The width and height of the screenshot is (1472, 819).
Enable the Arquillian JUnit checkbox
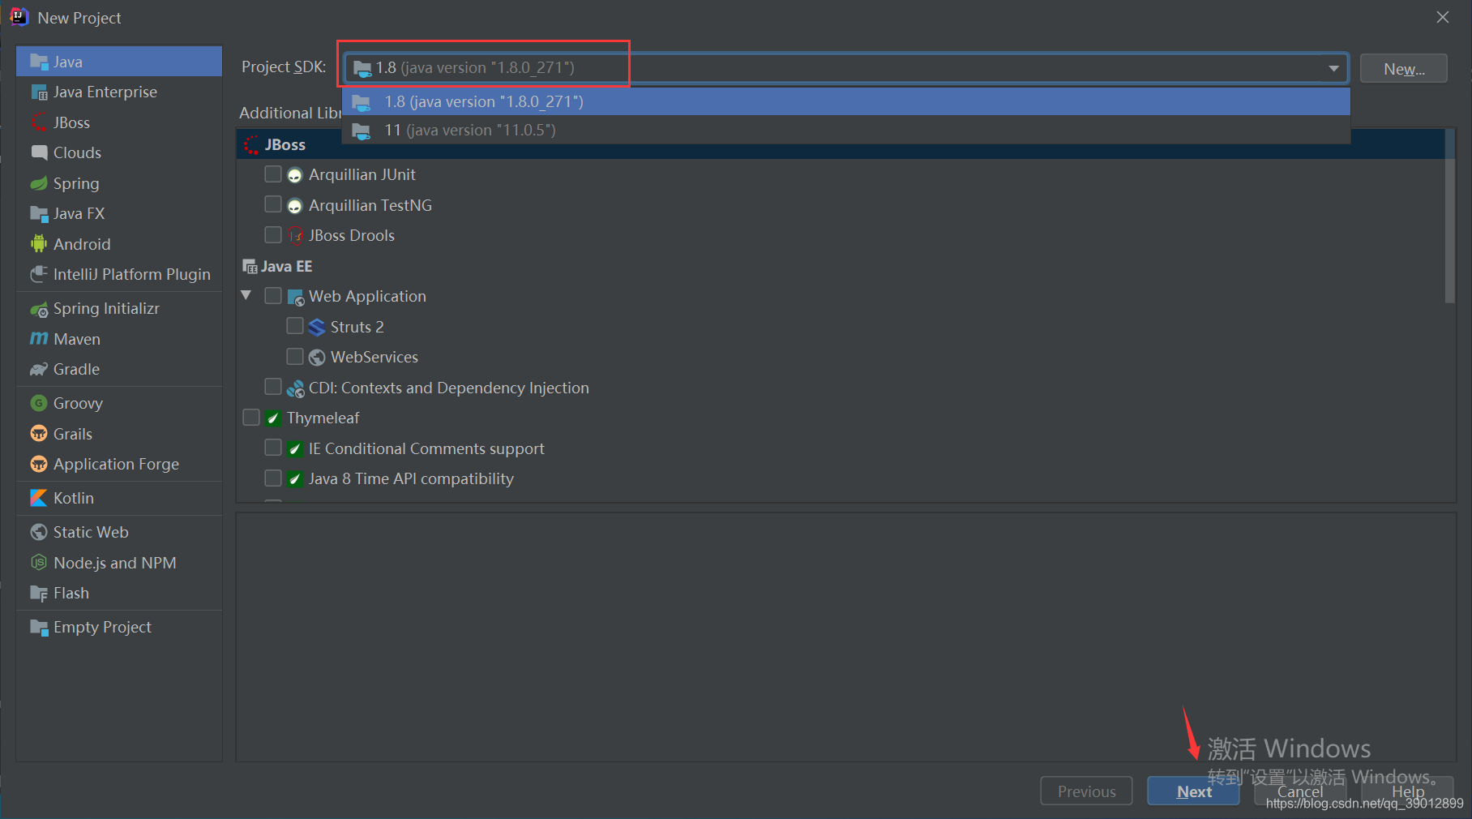(273, 174)
